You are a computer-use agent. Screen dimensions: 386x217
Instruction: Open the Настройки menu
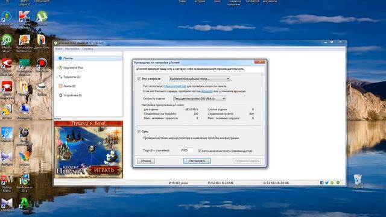pyautogui.click(x=72, y=49)
